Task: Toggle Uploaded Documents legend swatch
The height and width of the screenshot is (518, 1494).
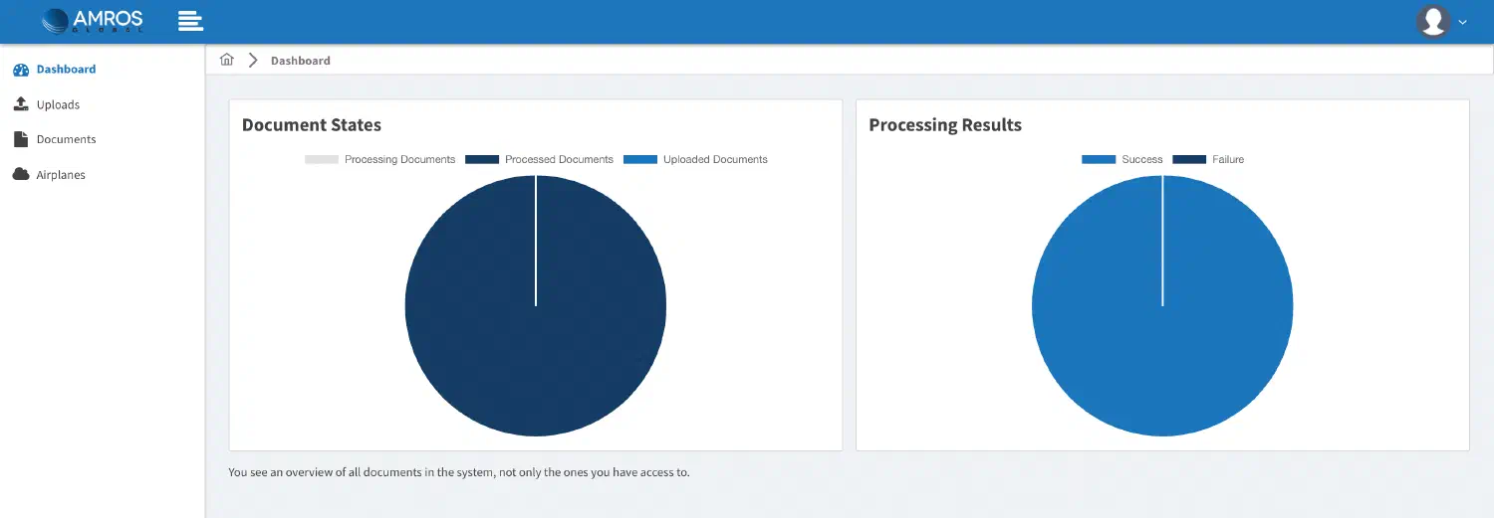Action: point(640,159)
